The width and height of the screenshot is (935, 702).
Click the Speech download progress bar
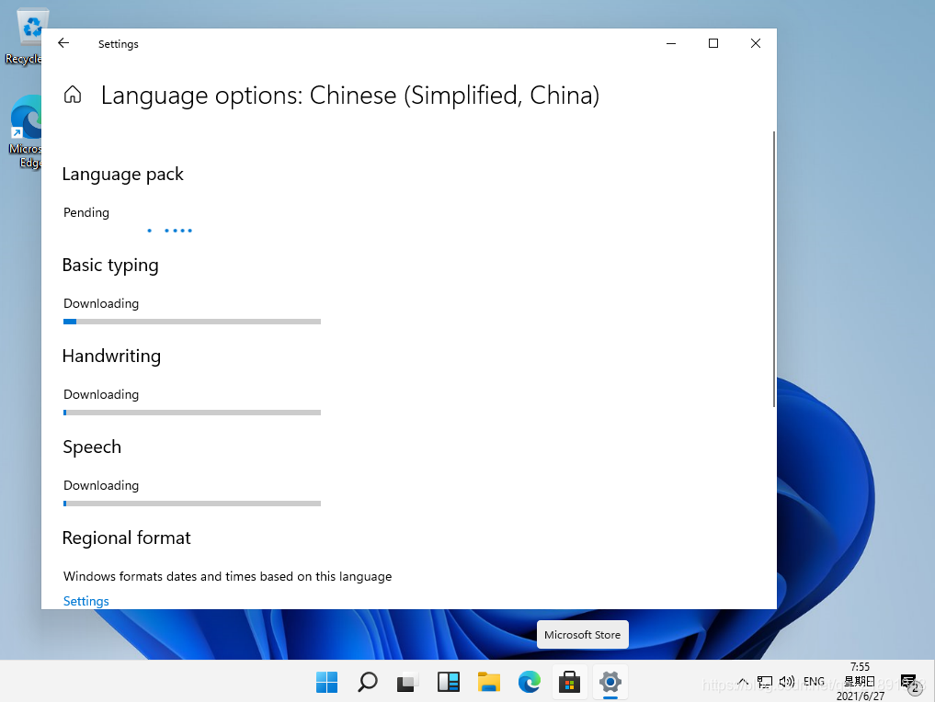[x=192, y=504]
